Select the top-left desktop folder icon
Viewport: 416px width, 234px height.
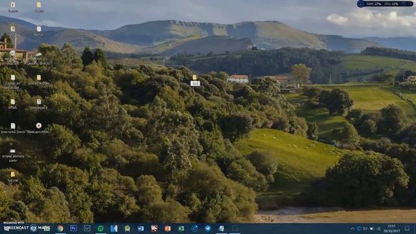pyautogui.click(x=13, y=7)
